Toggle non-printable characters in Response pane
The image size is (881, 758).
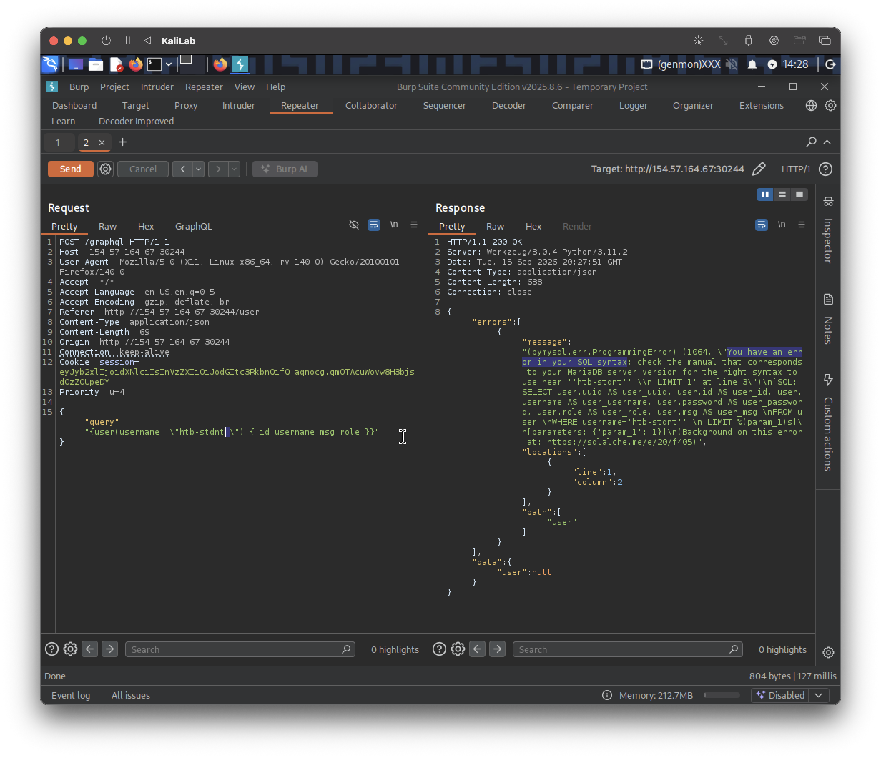782,225
